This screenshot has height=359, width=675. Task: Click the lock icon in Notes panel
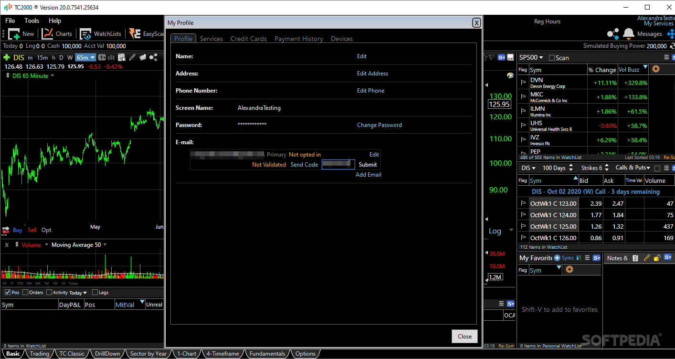(x=657, y=258)
